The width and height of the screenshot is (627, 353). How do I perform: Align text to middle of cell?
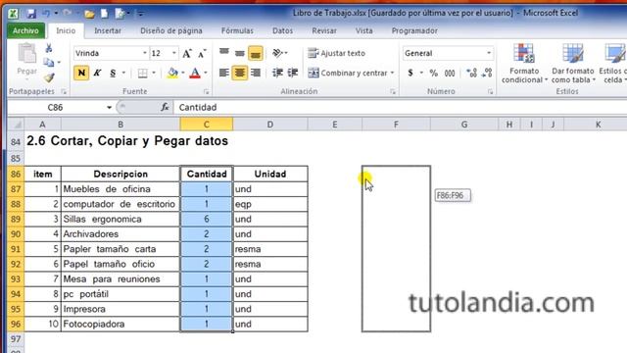[239, 53]
